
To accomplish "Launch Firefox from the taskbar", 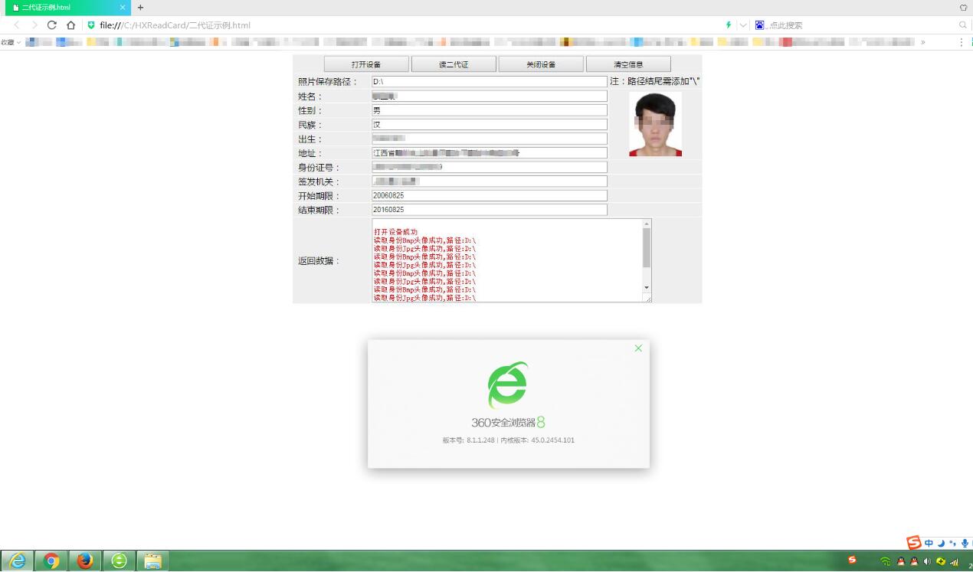I will pyautogui.click(x=85, y=560).
